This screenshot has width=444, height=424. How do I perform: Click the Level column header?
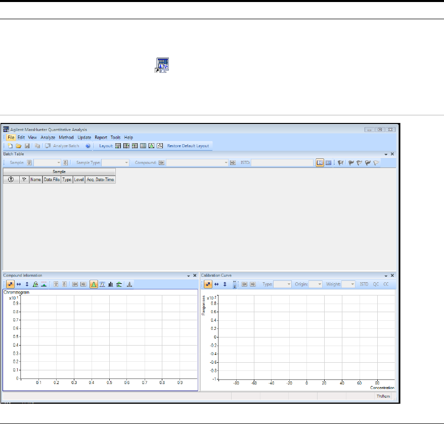[79, 180]
